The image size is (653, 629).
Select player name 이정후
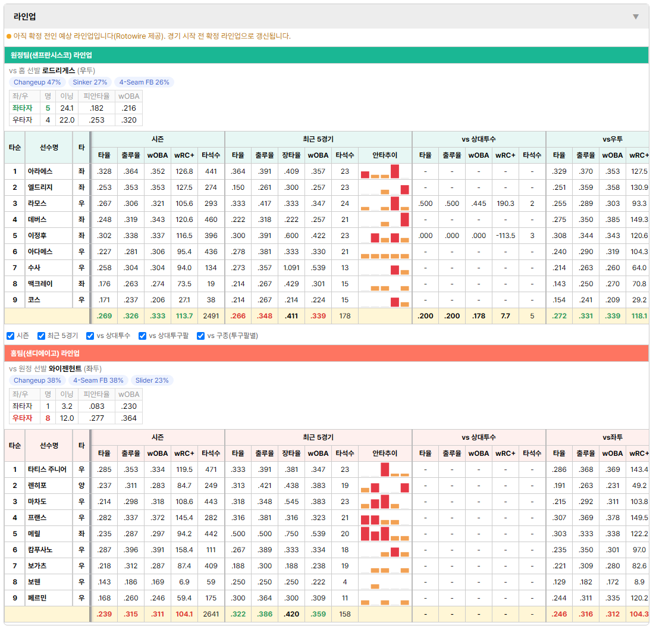pos(37,236)
